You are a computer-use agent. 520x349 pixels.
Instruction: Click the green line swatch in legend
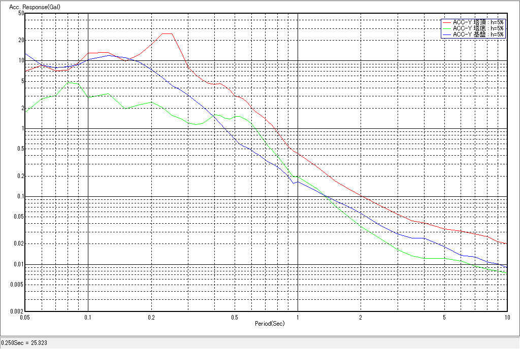pyautogui.click(x=447, y=28)
